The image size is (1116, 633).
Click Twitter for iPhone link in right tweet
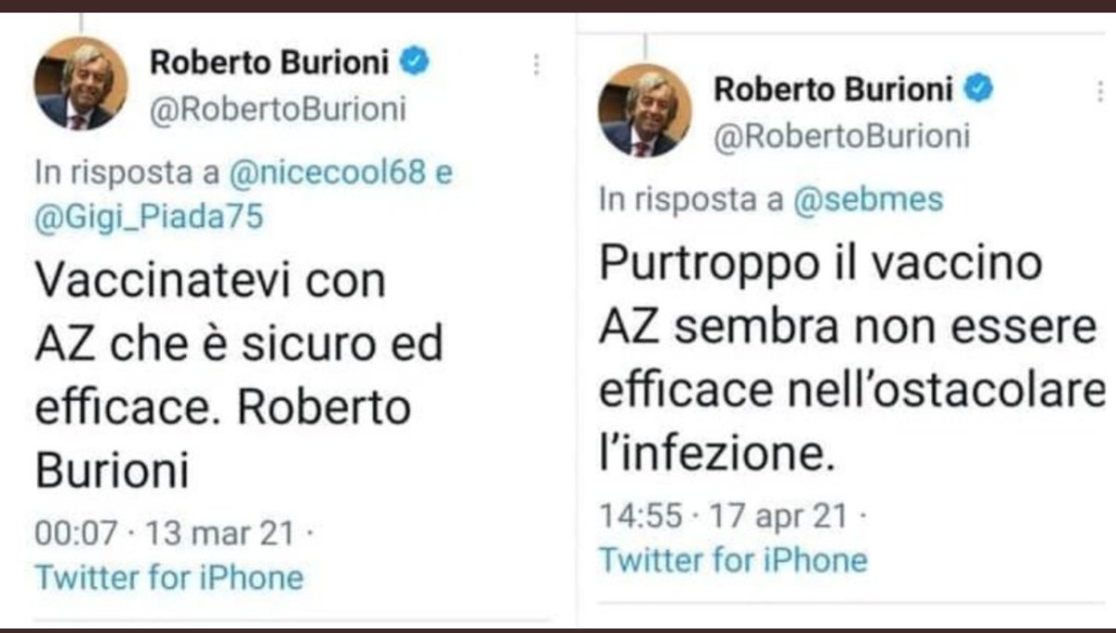coord(733,560)
